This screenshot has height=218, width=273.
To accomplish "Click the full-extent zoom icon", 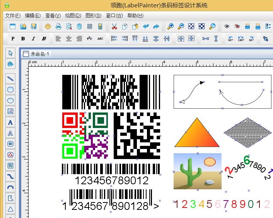I will (201, 26).
